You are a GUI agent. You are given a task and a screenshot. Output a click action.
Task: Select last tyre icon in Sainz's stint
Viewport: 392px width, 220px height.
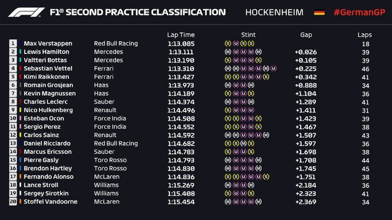tap(265, 135)
